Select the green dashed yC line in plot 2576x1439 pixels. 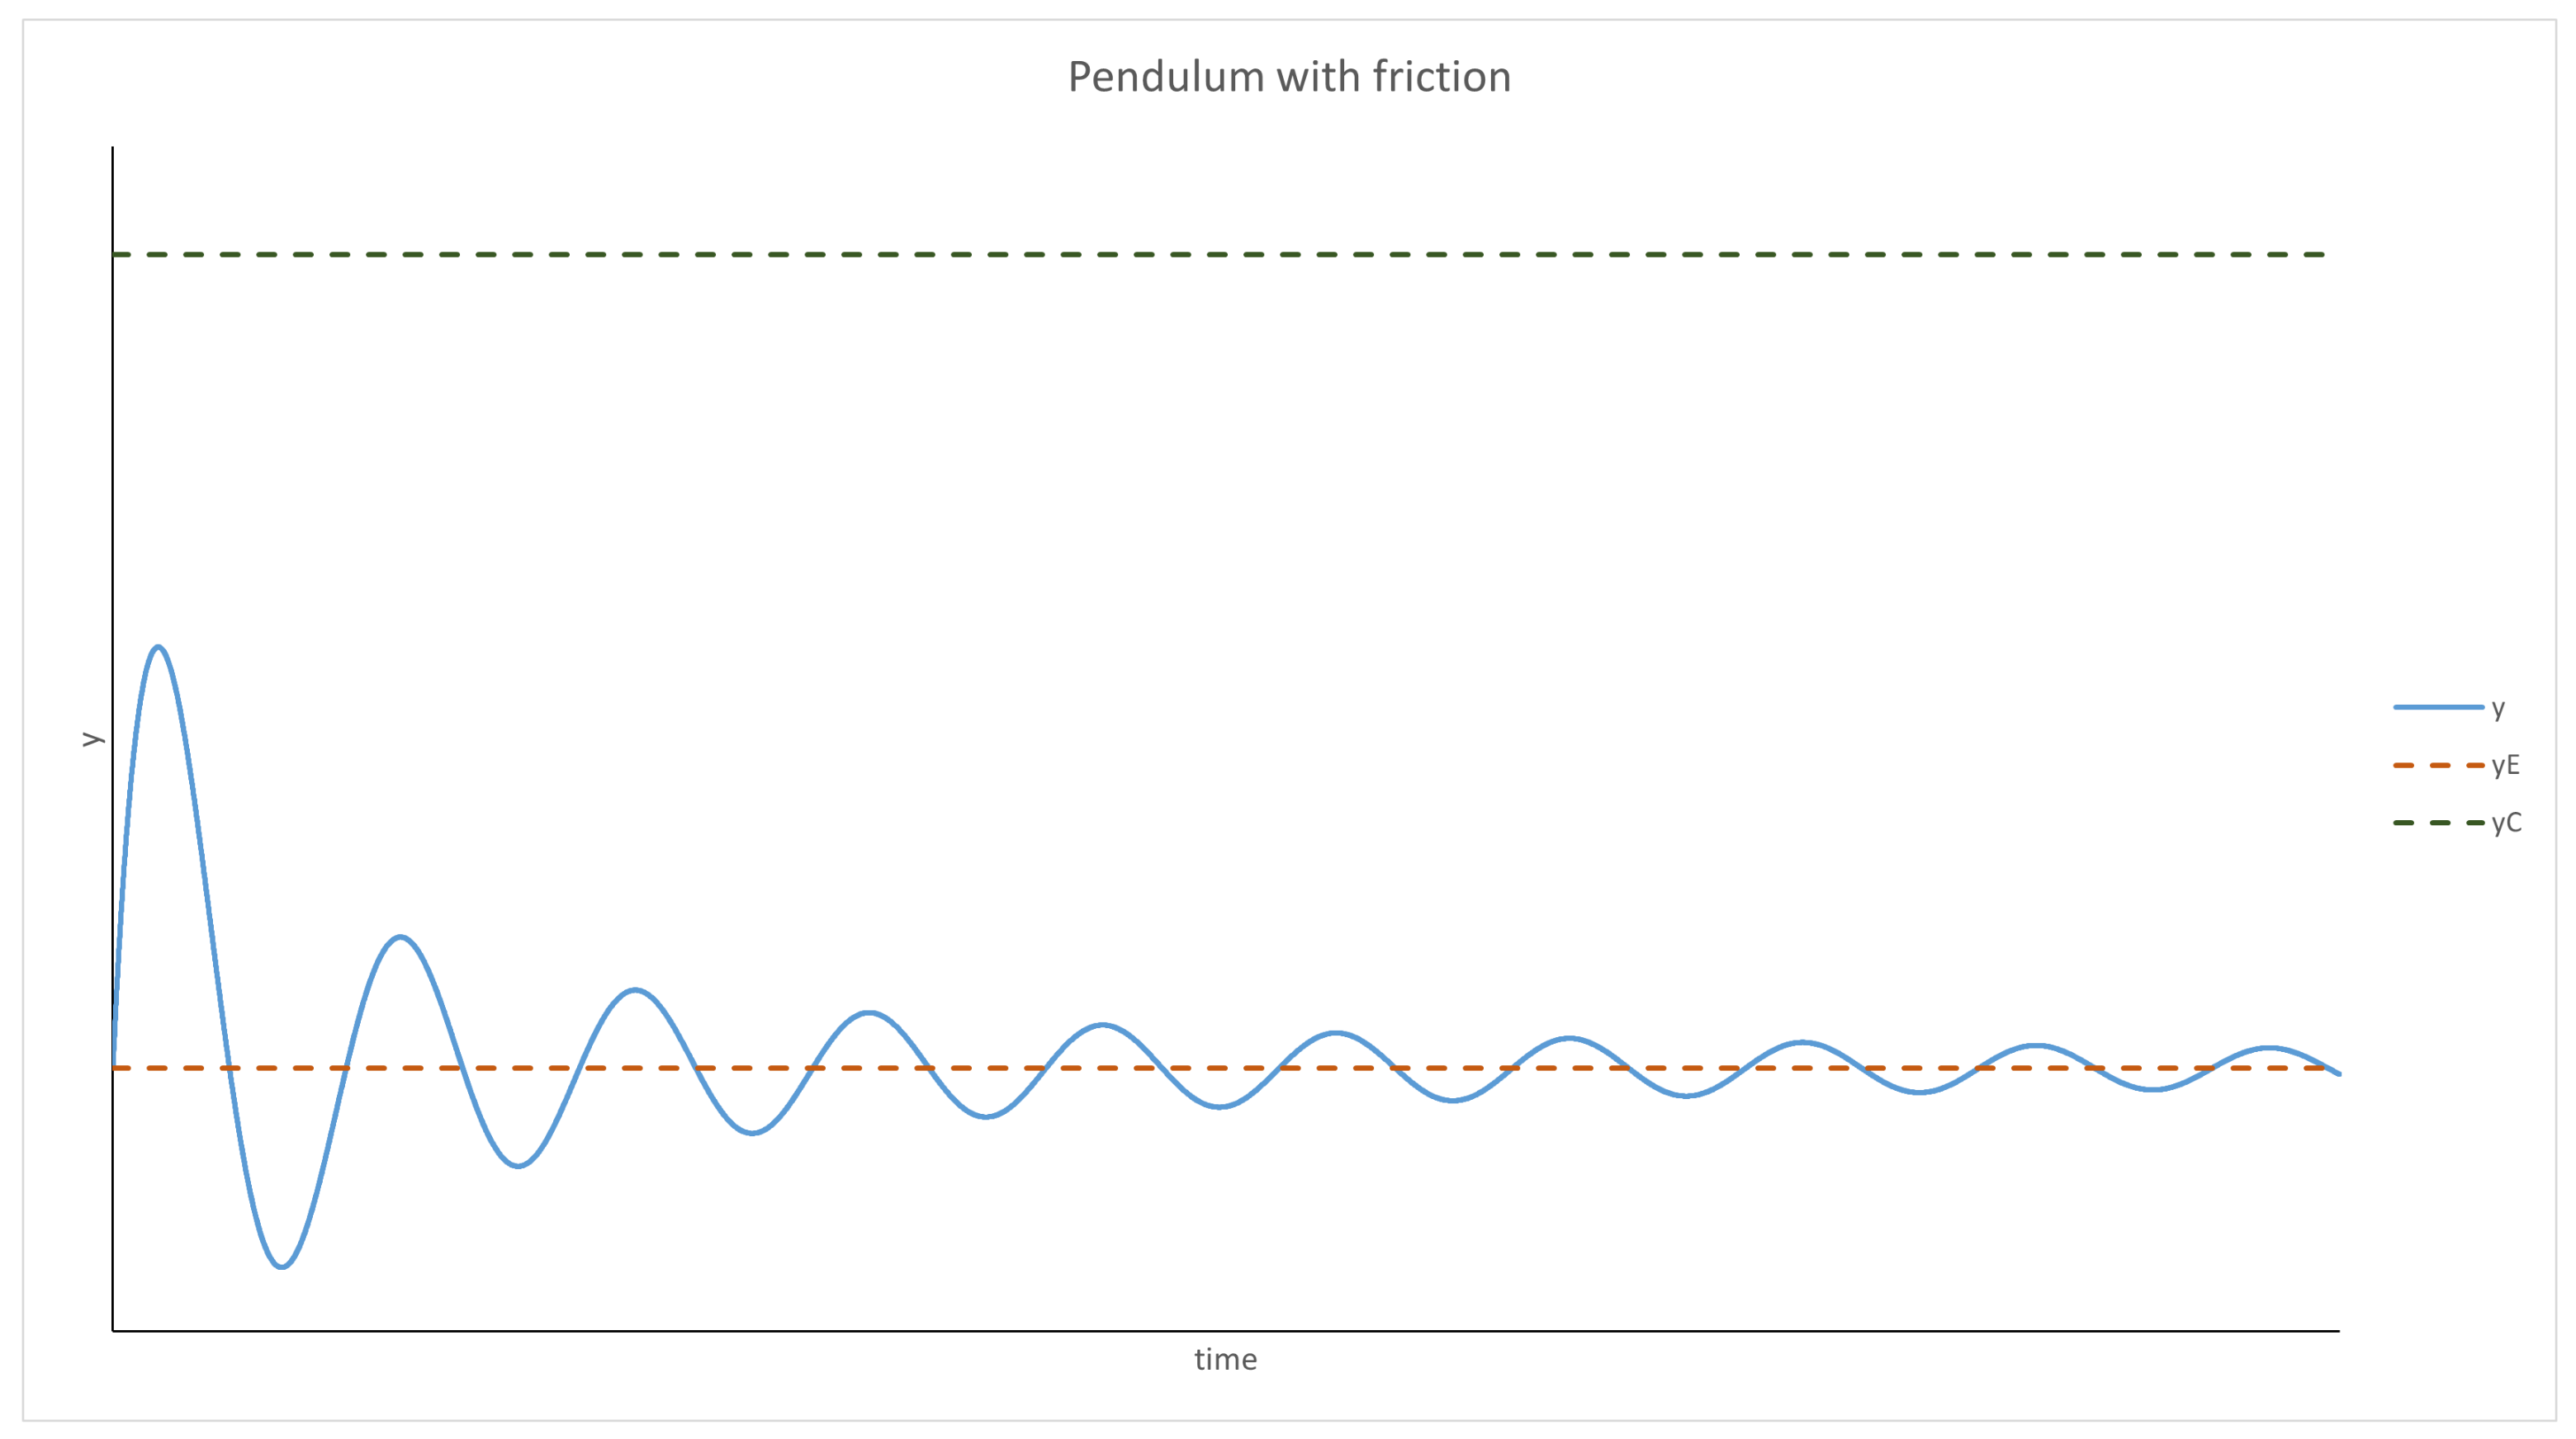1200,255
